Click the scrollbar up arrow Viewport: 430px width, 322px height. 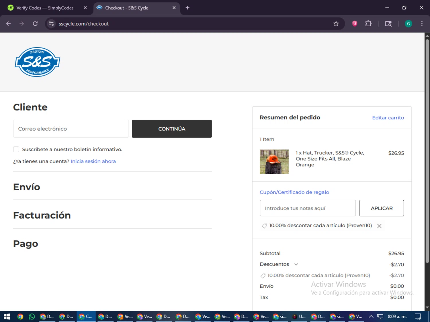[427, 36]
